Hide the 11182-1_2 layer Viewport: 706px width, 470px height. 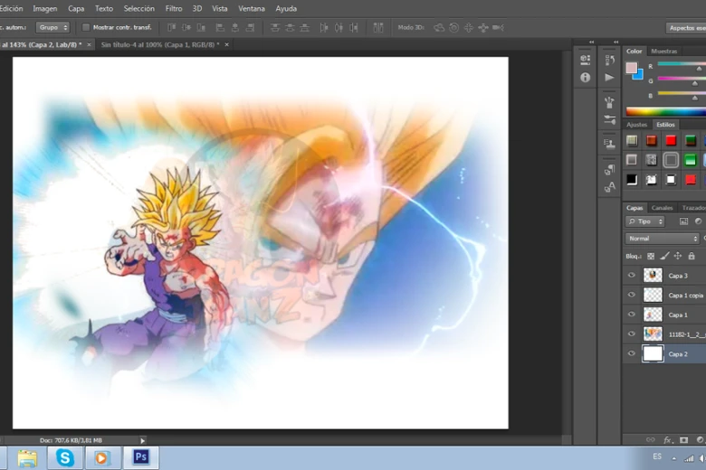(631, 334)
